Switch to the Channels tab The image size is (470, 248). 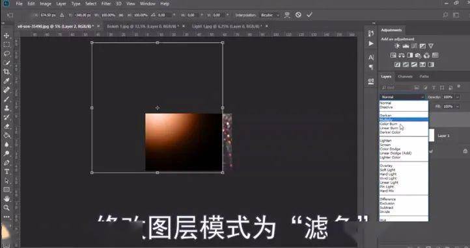(x=405, y=77)
